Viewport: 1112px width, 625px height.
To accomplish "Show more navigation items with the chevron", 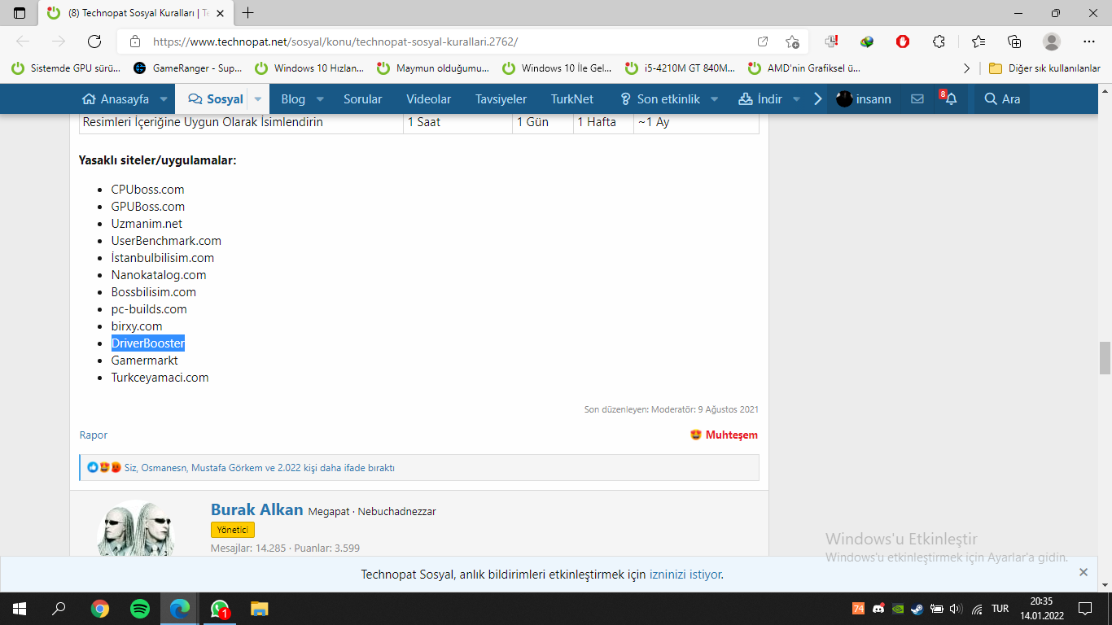I will (x=818, y=99).
